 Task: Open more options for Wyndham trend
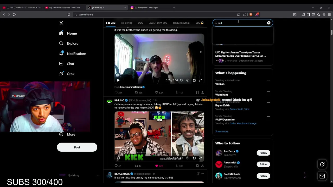(268, 92)
